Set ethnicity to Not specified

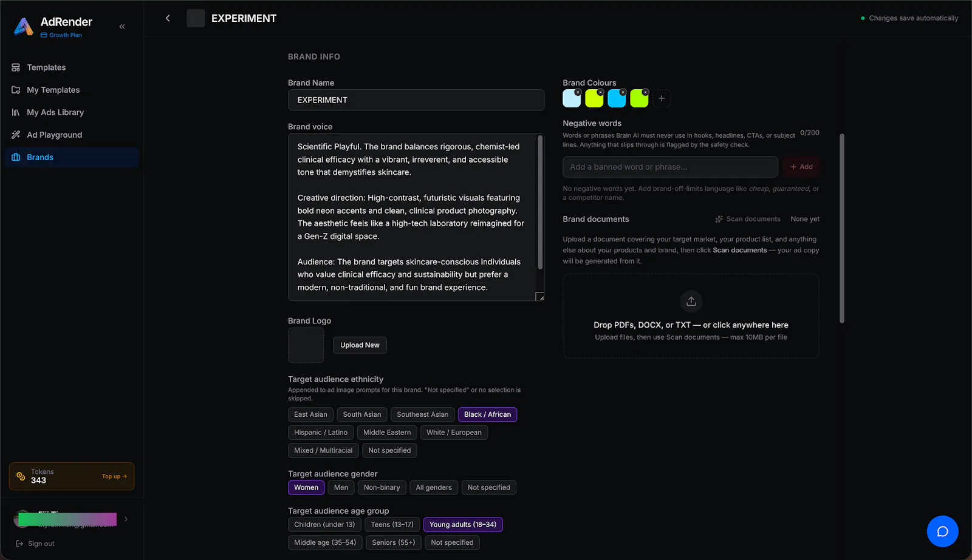click(389, 450)
